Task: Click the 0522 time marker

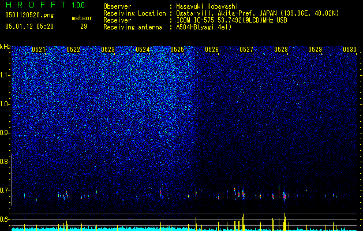Action: pyautogui.click(x=73, y=50)
